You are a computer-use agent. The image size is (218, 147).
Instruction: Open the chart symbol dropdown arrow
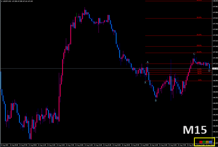point(2,1)
